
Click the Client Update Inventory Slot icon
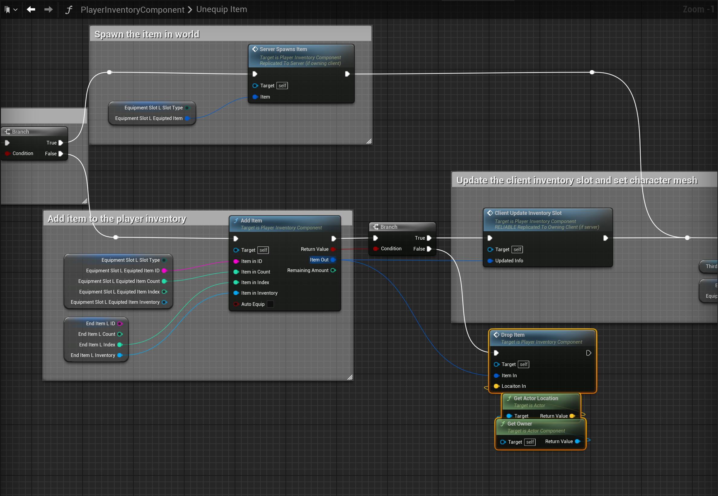pos(490,213)
